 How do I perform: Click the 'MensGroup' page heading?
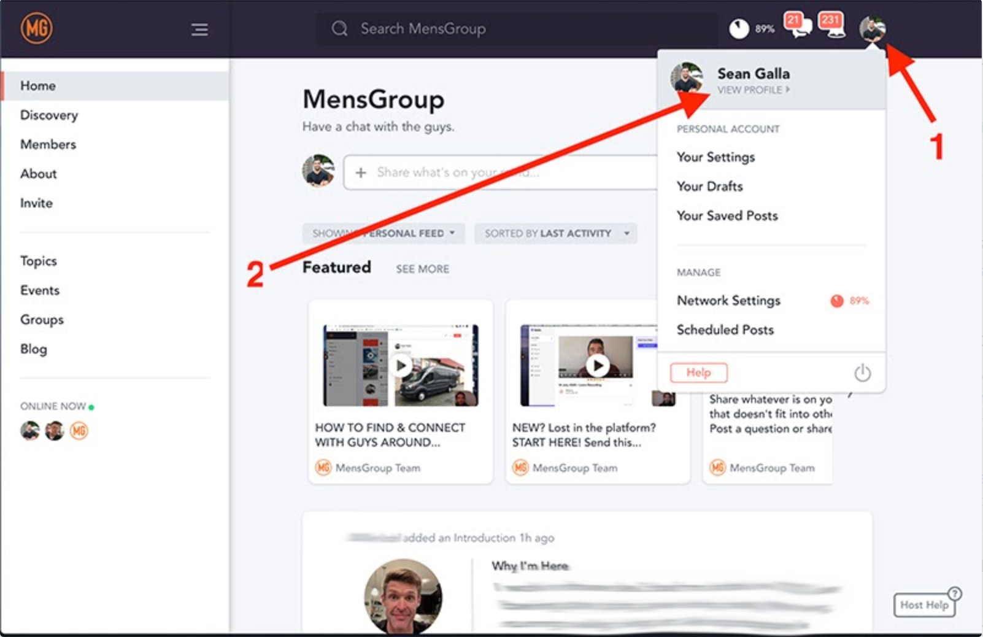point(373,99)
